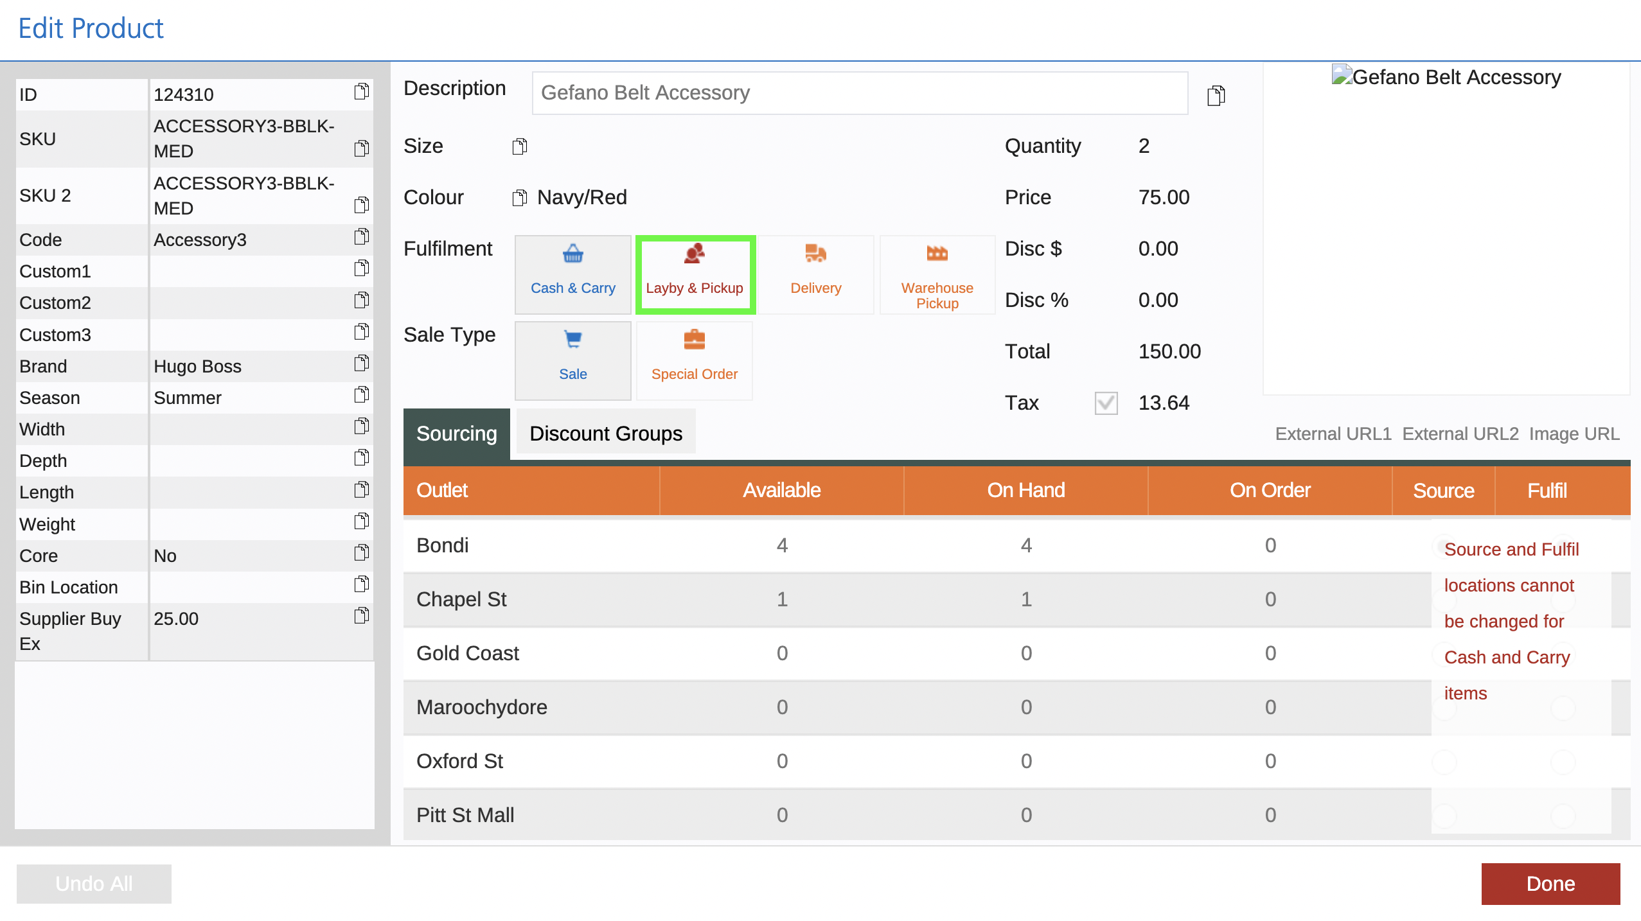The height and width of the screenshot is (921, 1641).
Task: Select the Bondi outlet row
Action: tap(1016, 546)
